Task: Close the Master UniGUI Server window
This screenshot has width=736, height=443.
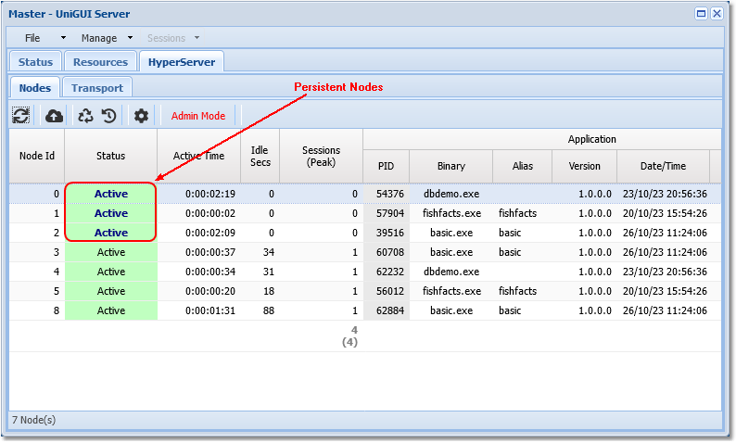Action: 717,14
